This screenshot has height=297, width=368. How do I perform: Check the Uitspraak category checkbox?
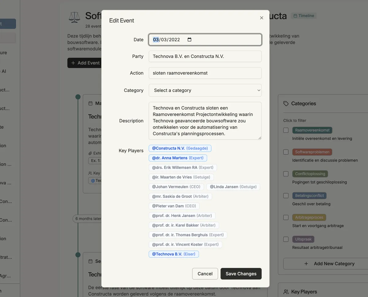pos(286,239)
